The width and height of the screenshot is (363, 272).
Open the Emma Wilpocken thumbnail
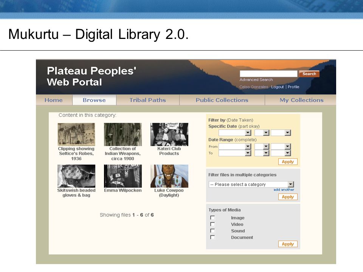(123, 176)
